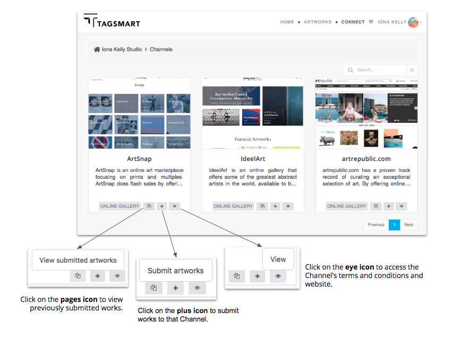The height and width of the screenshot is (338, 453).
Task: Click eye icon in the View tooltip example
Action: tap(278, 276)
